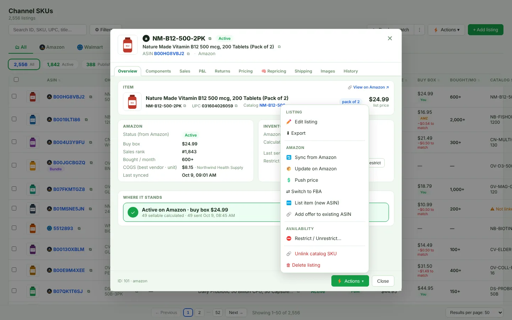Screen dimensions: 512x320
Task: Click the Add listing button
Action: tap(486, 30)
